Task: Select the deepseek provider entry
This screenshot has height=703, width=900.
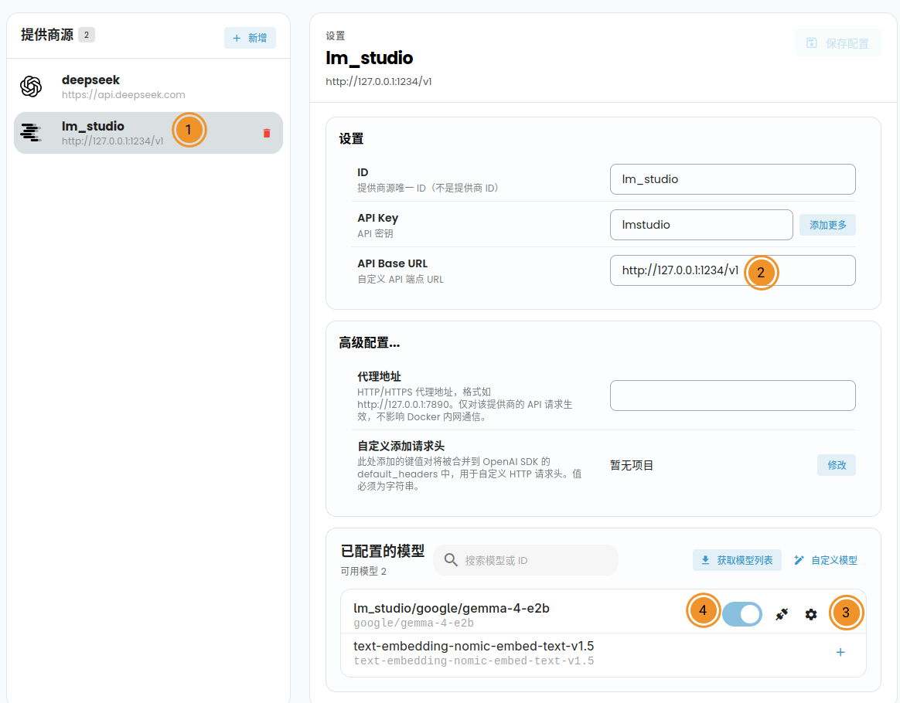Action: pyautogui.click(x=148, y=87)
